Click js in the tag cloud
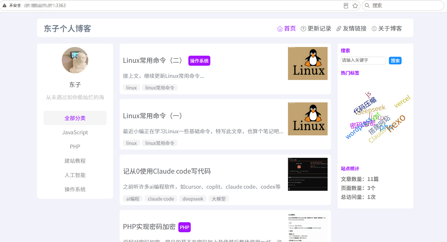The width and height of the screenshot is (447, 242). click(x=368, y=94)
